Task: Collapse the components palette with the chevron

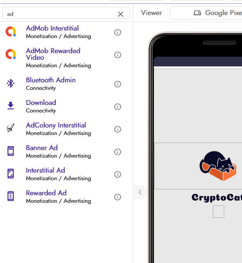Action: point(140,192)
